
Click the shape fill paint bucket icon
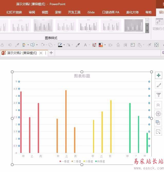click(x=43, y=45)
